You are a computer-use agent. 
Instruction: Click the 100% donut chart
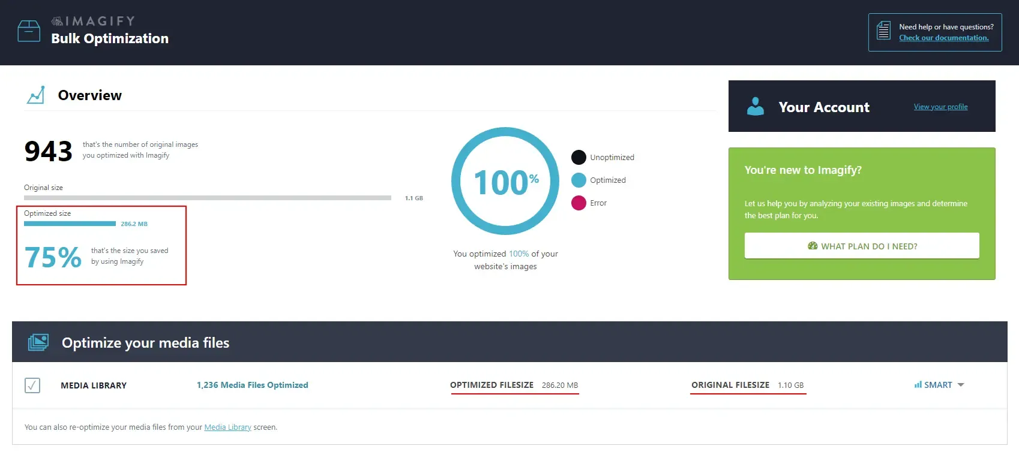click(505, 181)
